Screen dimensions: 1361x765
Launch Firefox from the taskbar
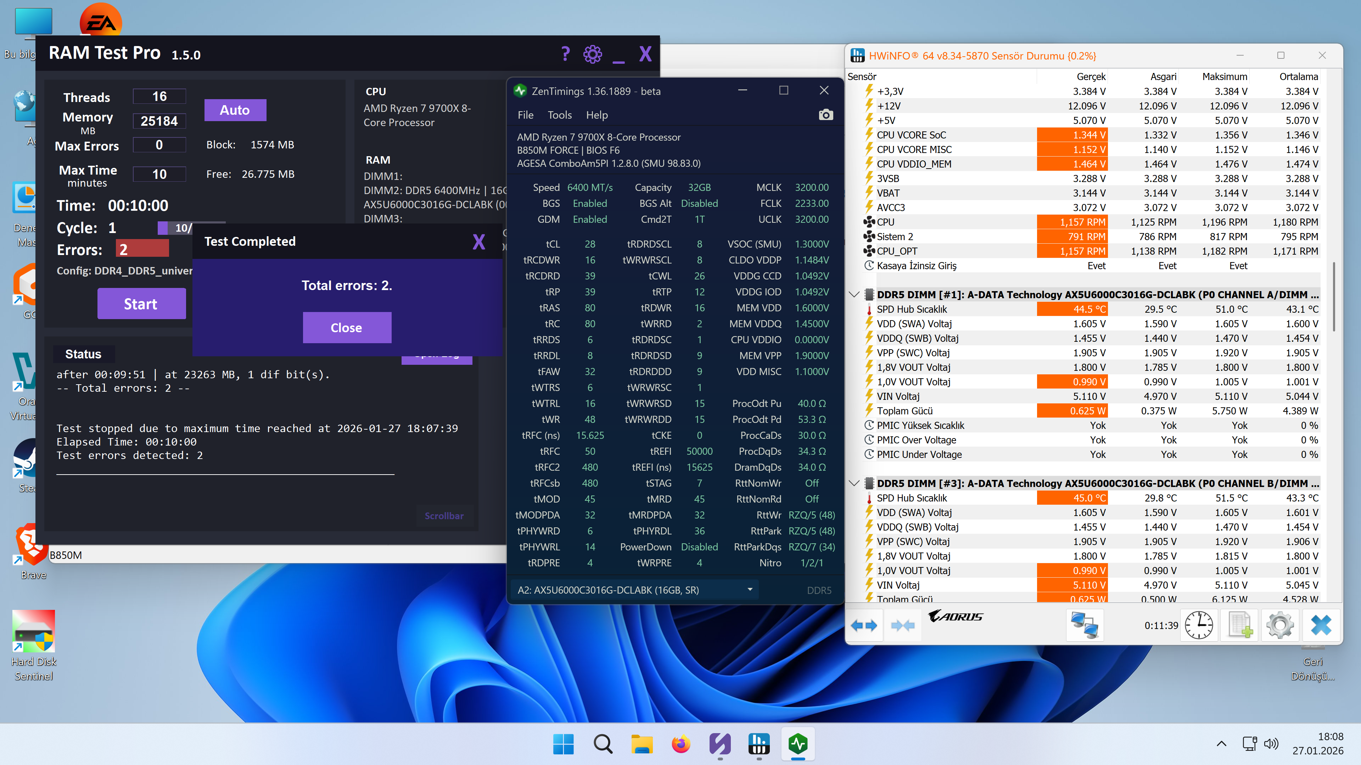tap(681, 744)
